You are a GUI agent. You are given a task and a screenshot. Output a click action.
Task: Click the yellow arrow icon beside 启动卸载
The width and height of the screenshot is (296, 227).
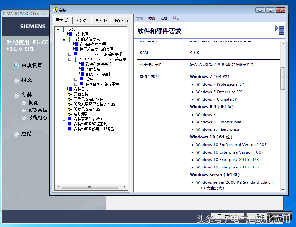point(69,114)
